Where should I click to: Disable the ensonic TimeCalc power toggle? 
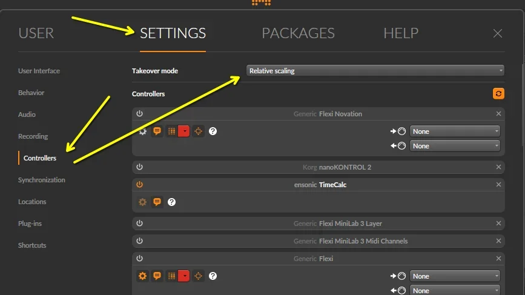tap(139, 185)
